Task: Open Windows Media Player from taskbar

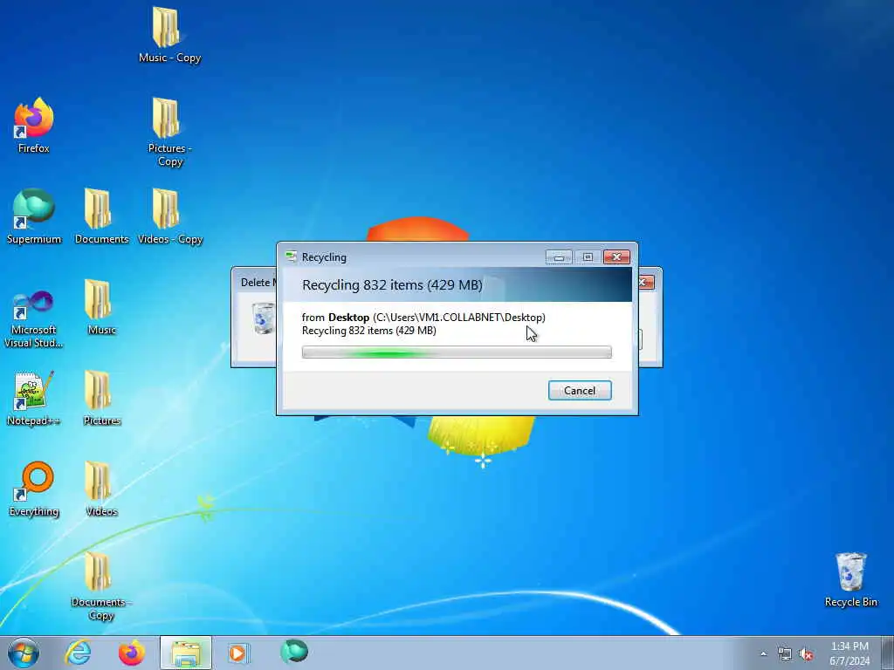Action: [x=237, y=653]
